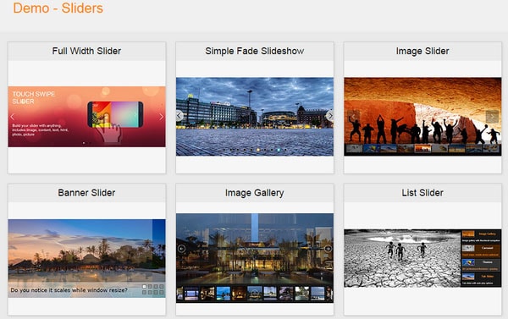Click left arrow on Full Width Slider
The height and width of the screenshot is (319, 508).
pos(13,117)
